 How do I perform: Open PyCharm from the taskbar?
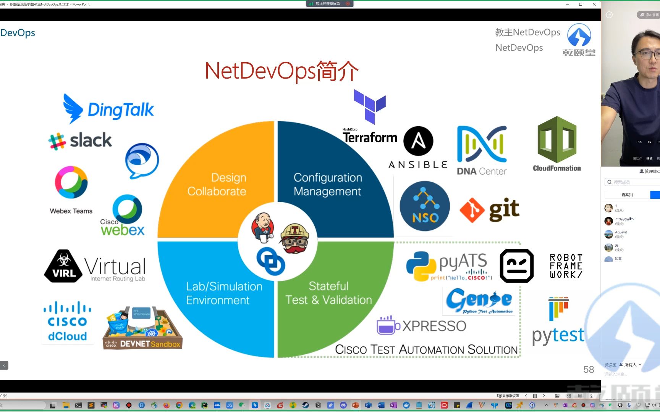(204, 405)
